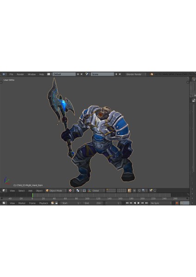Delete the current Scene with X
This screenshot has width=196, height=277.
[120, 74]
